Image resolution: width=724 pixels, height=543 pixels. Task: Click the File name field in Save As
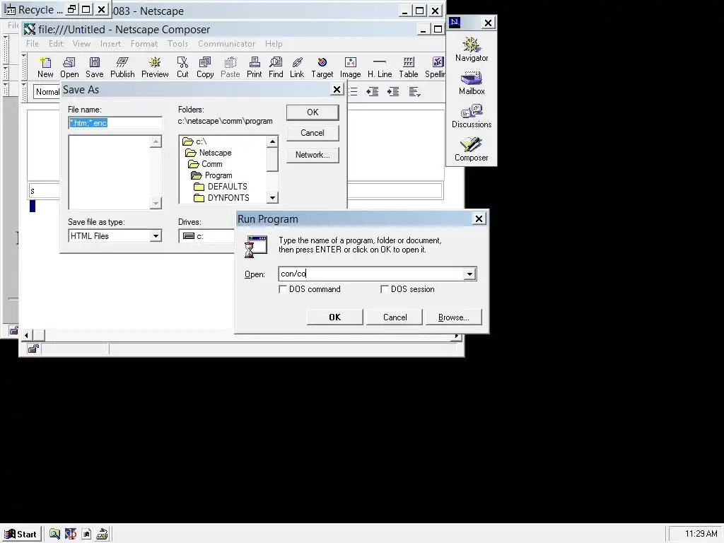coord(115,123)
